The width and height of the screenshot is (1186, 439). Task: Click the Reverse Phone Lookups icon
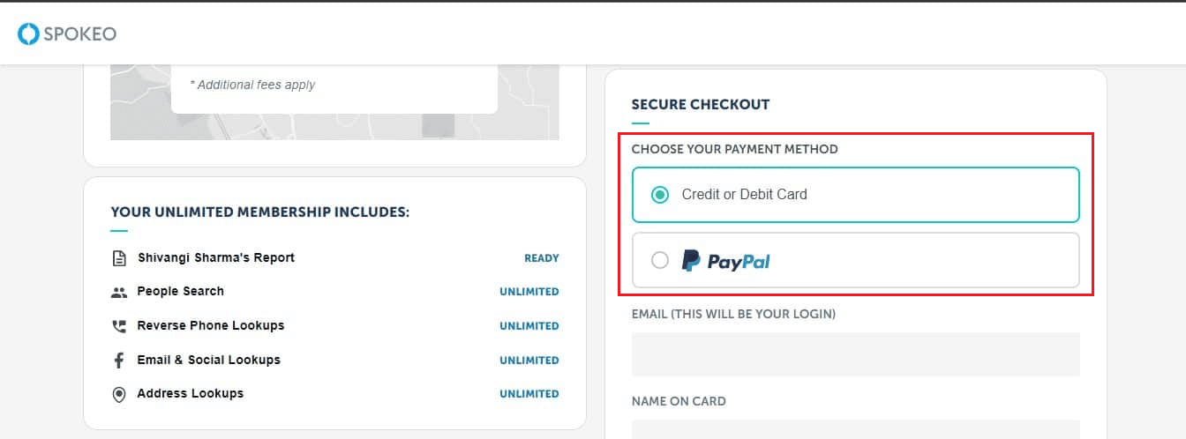[x=119, y=326]
